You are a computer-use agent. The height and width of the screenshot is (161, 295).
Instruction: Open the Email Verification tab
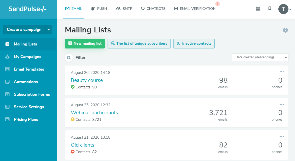pyautogui.click(x=195, y=9)
